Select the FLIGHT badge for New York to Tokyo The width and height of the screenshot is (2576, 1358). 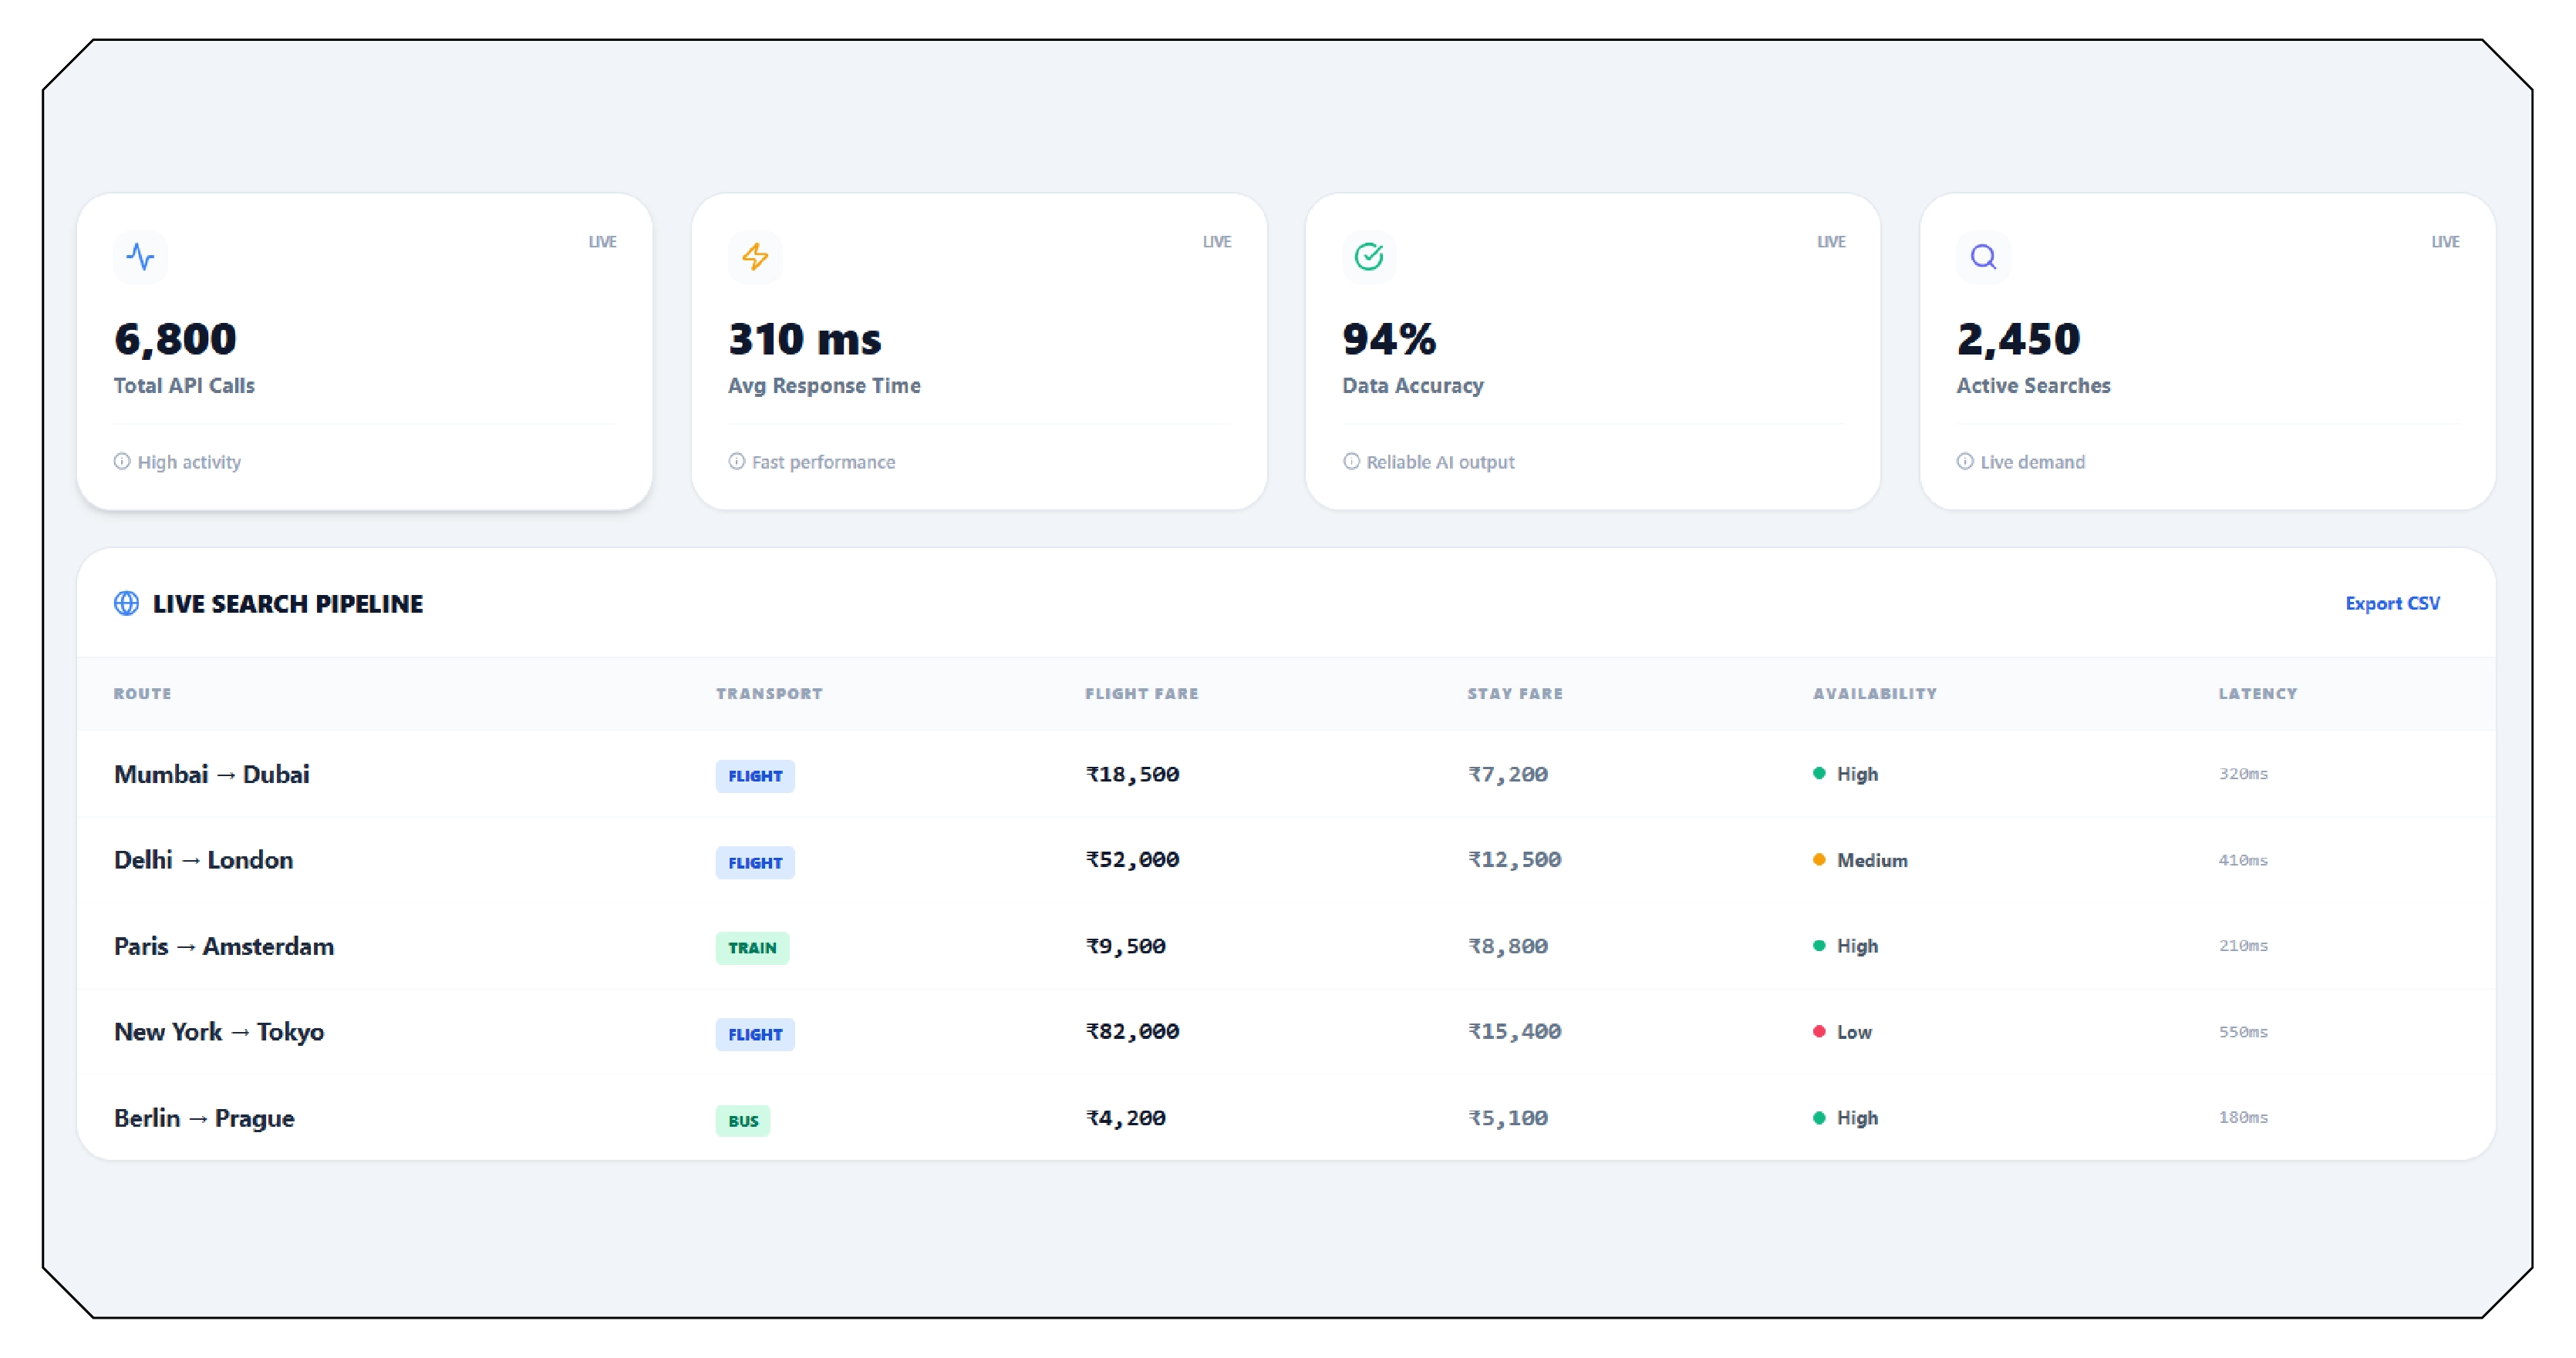tap(755, 1034)
